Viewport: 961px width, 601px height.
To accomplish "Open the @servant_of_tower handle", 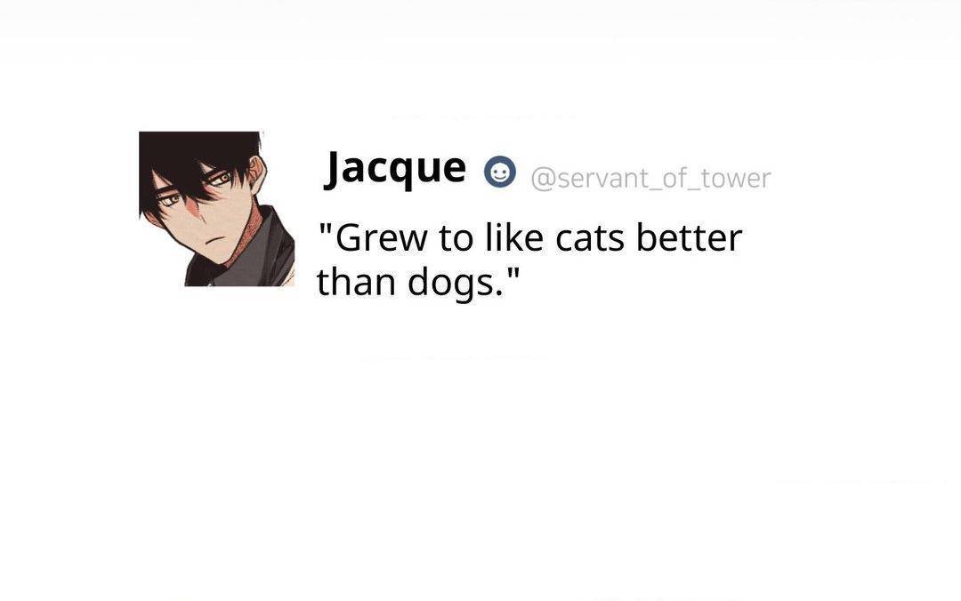I will click(x=650, y=179).
